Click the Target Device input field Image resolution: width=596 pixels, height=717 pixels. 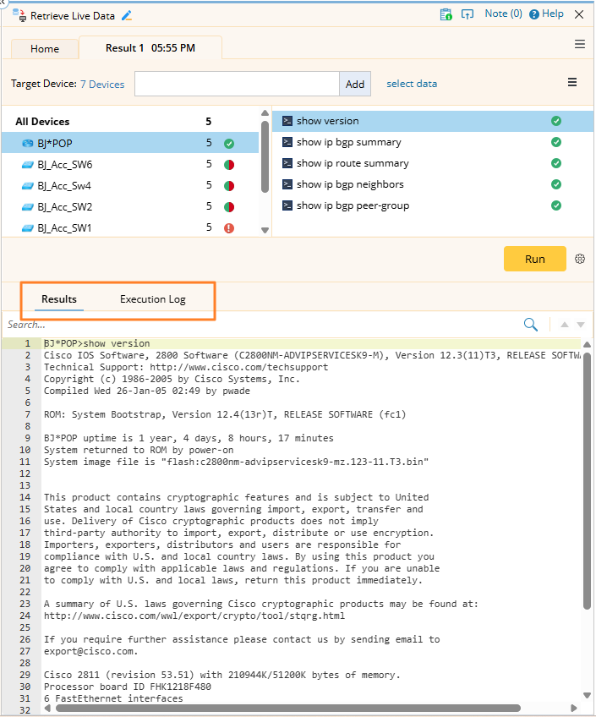237,84
